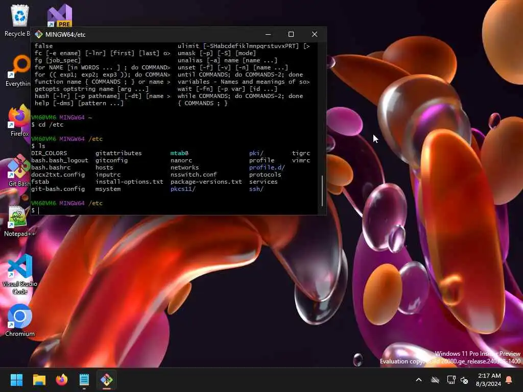Screen dimensions: 523x392
Task: Minimize the MINGW64:/etc terminal window
Action: tap(268, 34)
